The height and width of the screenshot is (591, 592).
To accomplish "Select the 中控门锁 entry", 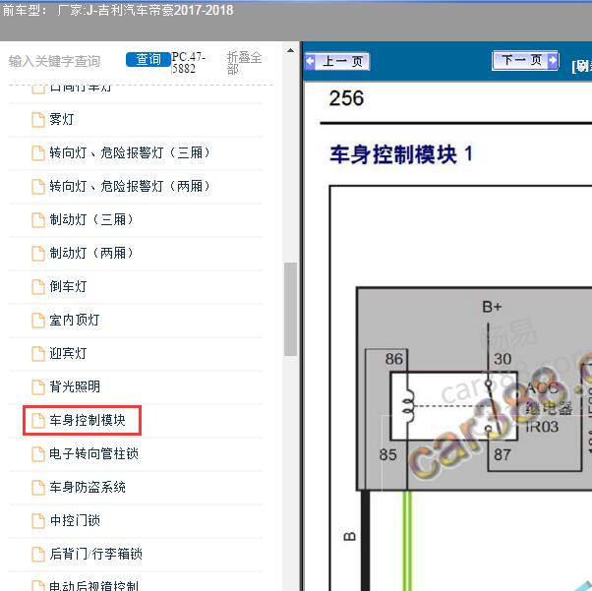I will click(75, 521).
